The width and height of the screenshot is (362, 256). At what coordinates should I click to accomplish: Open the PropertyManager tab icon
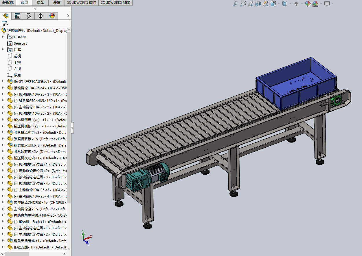pyautogui.click(x=17, y=16)
